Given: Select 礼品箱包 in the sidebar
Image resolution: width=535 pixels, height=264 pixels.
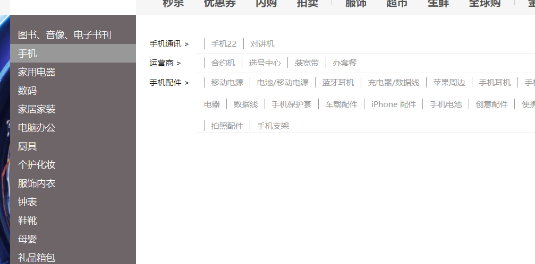Looking at the screenshot, I should pos(37,257).
